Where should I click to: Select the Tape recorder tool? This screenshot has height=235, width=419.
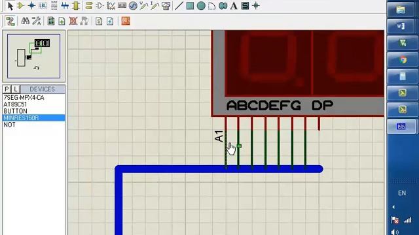tap(122, 6)
